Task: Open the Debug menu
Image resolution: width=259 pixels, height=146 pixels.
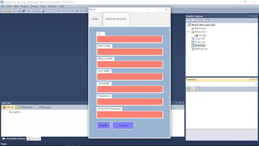Action: coord(34,6)
